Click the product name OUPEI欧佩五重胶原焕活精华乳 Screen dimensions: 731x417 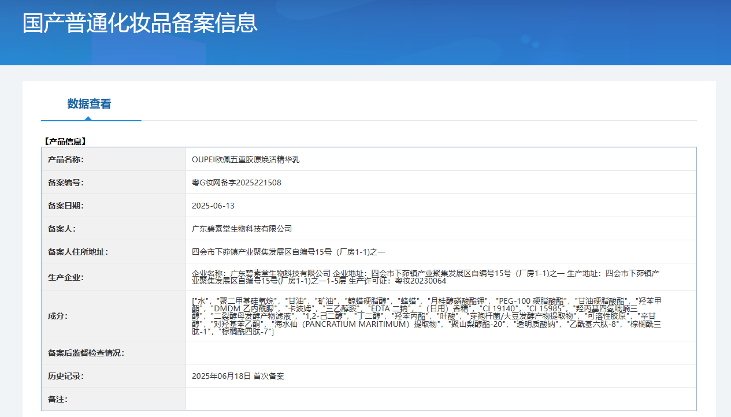point(246,159)
